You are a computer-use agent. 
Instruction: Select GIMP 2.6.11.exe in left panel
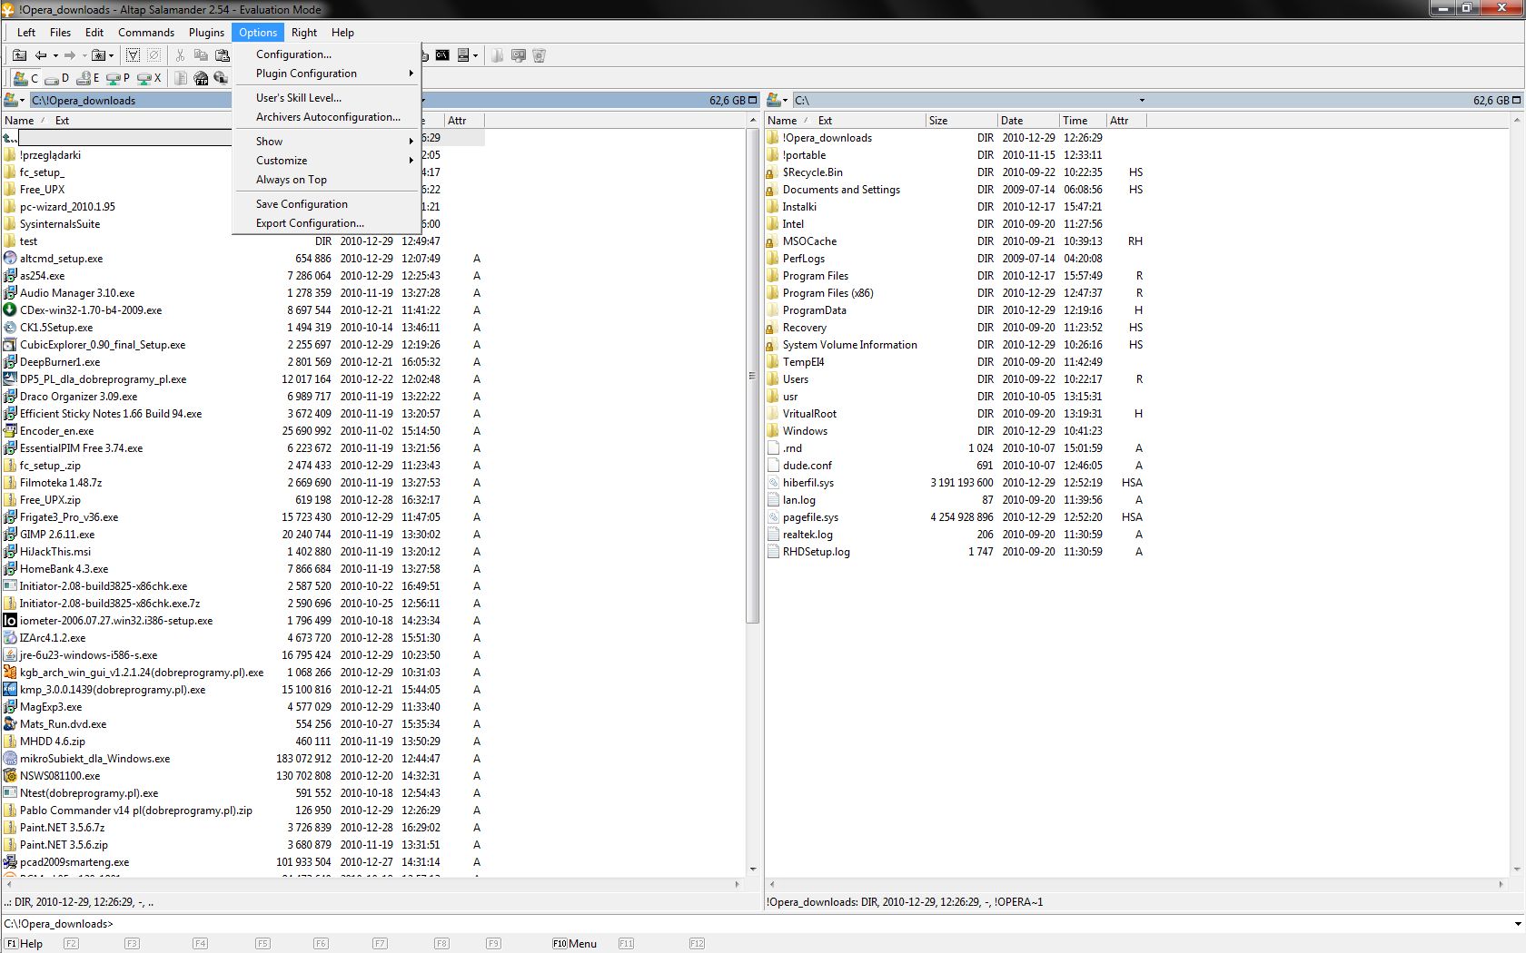point(57,535)
